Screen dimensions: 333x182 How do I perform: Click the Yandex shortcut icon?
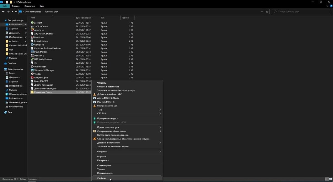pos(32,74)
